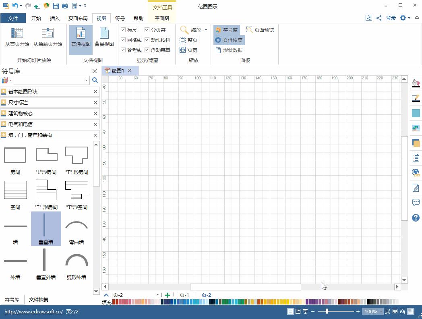Switch to the 页面布局 ribbon tab
Image resolution: width=422 pixels, height=319 pixels.
(78, 18)
